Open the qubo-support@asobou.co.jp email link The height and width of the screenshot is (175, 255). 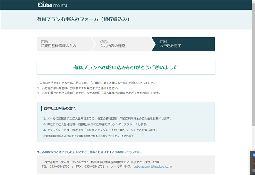[x=153, y=166]
